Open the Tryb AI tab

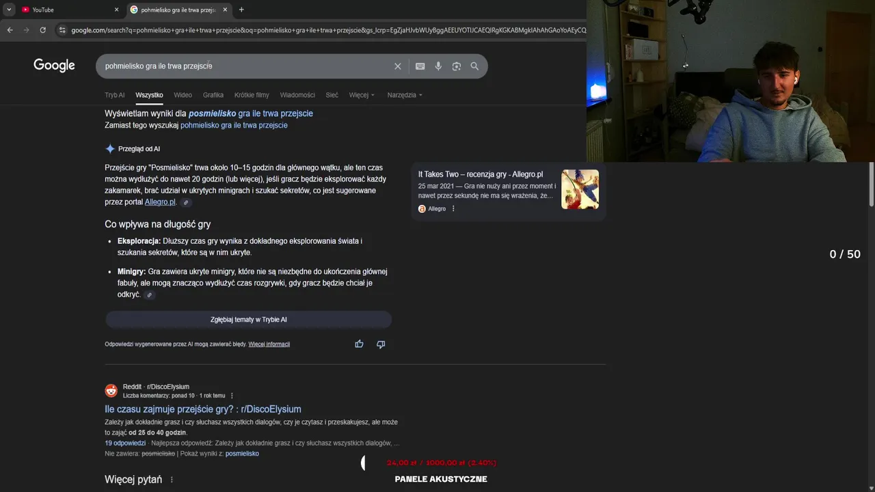(x=115, y=95)
